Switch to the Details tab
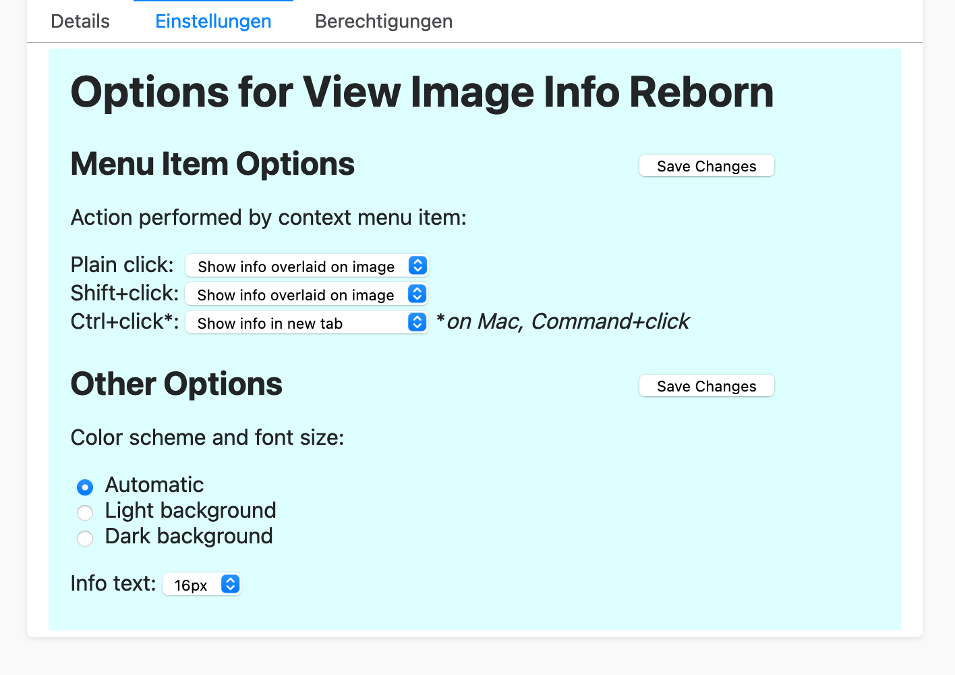 [80, 22]
